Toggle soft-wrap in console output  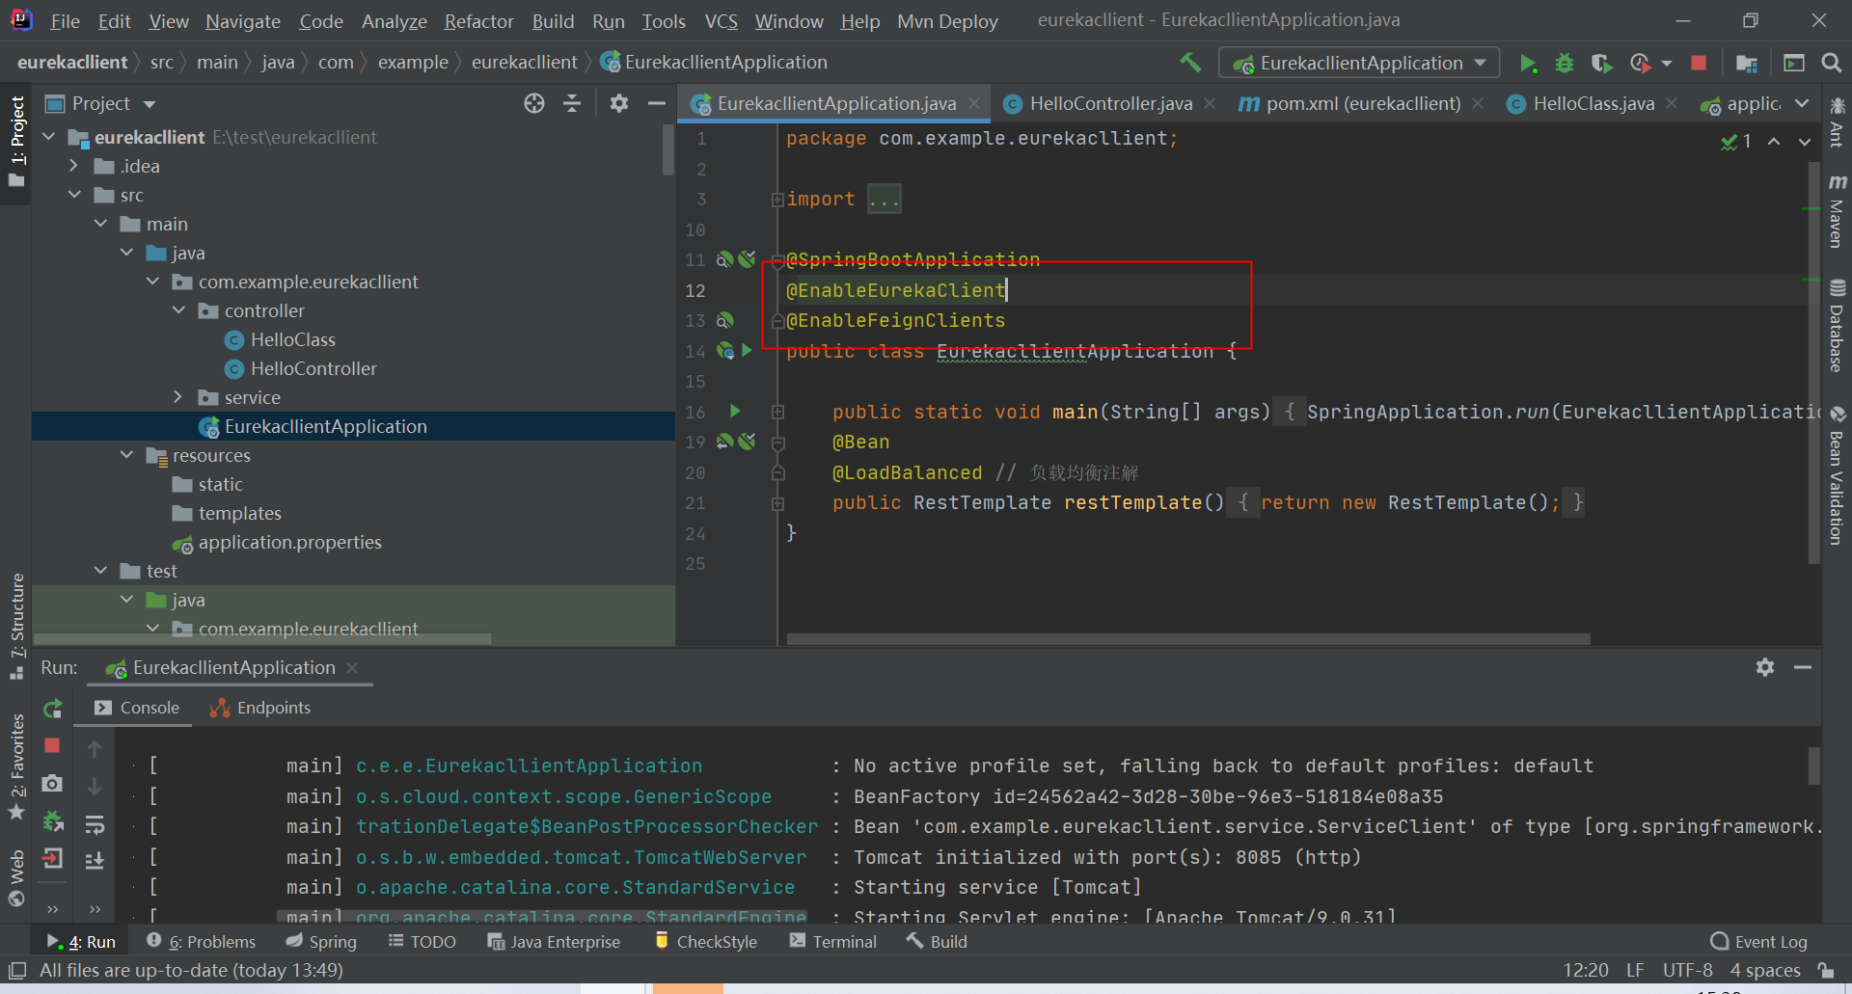(x=95, y=825)
